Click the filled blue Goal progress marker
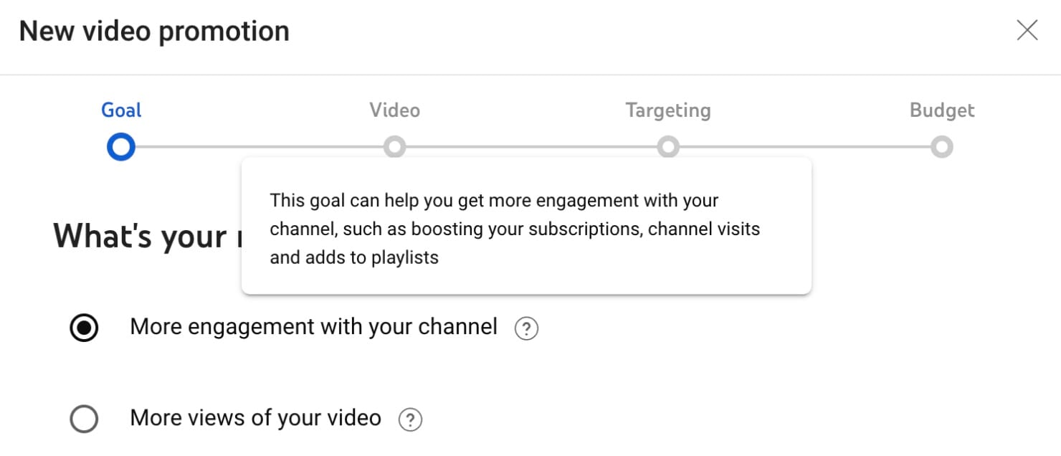 click(x=120, y=146)
